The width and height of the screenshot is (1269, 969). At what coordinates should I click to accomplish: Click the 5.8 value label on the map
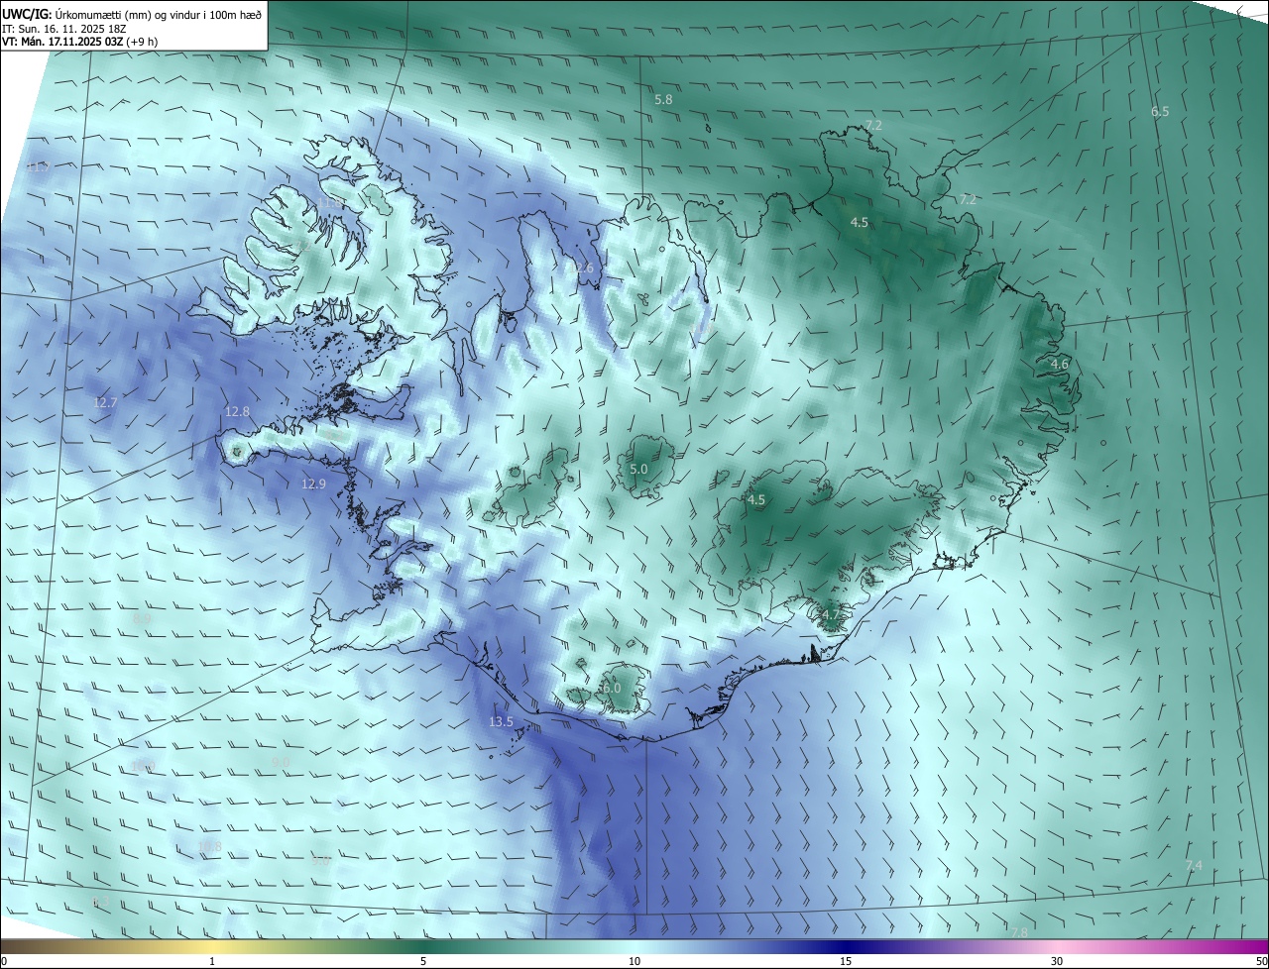tap(664, 100)
